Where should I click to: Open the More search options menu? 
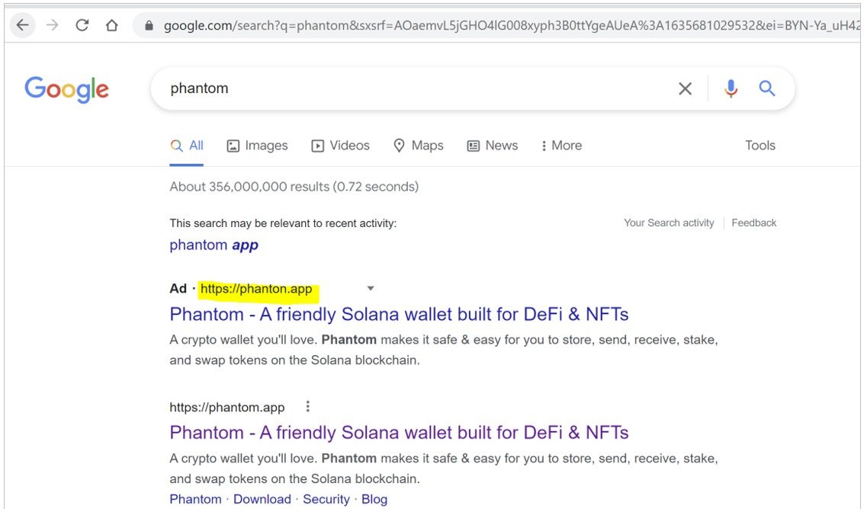pos(561,146)
